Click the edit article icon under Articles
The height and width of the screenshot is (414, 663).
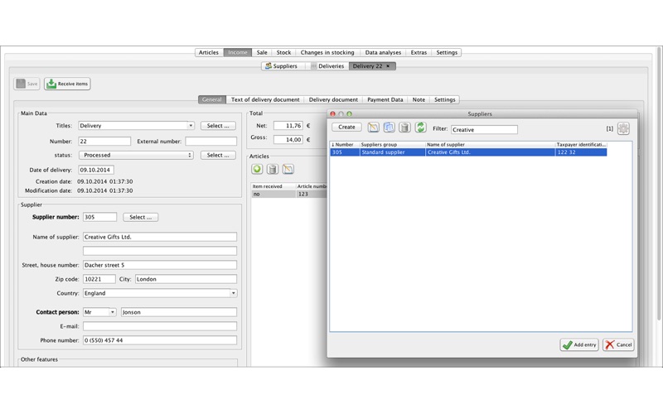[x=288, y=170]
